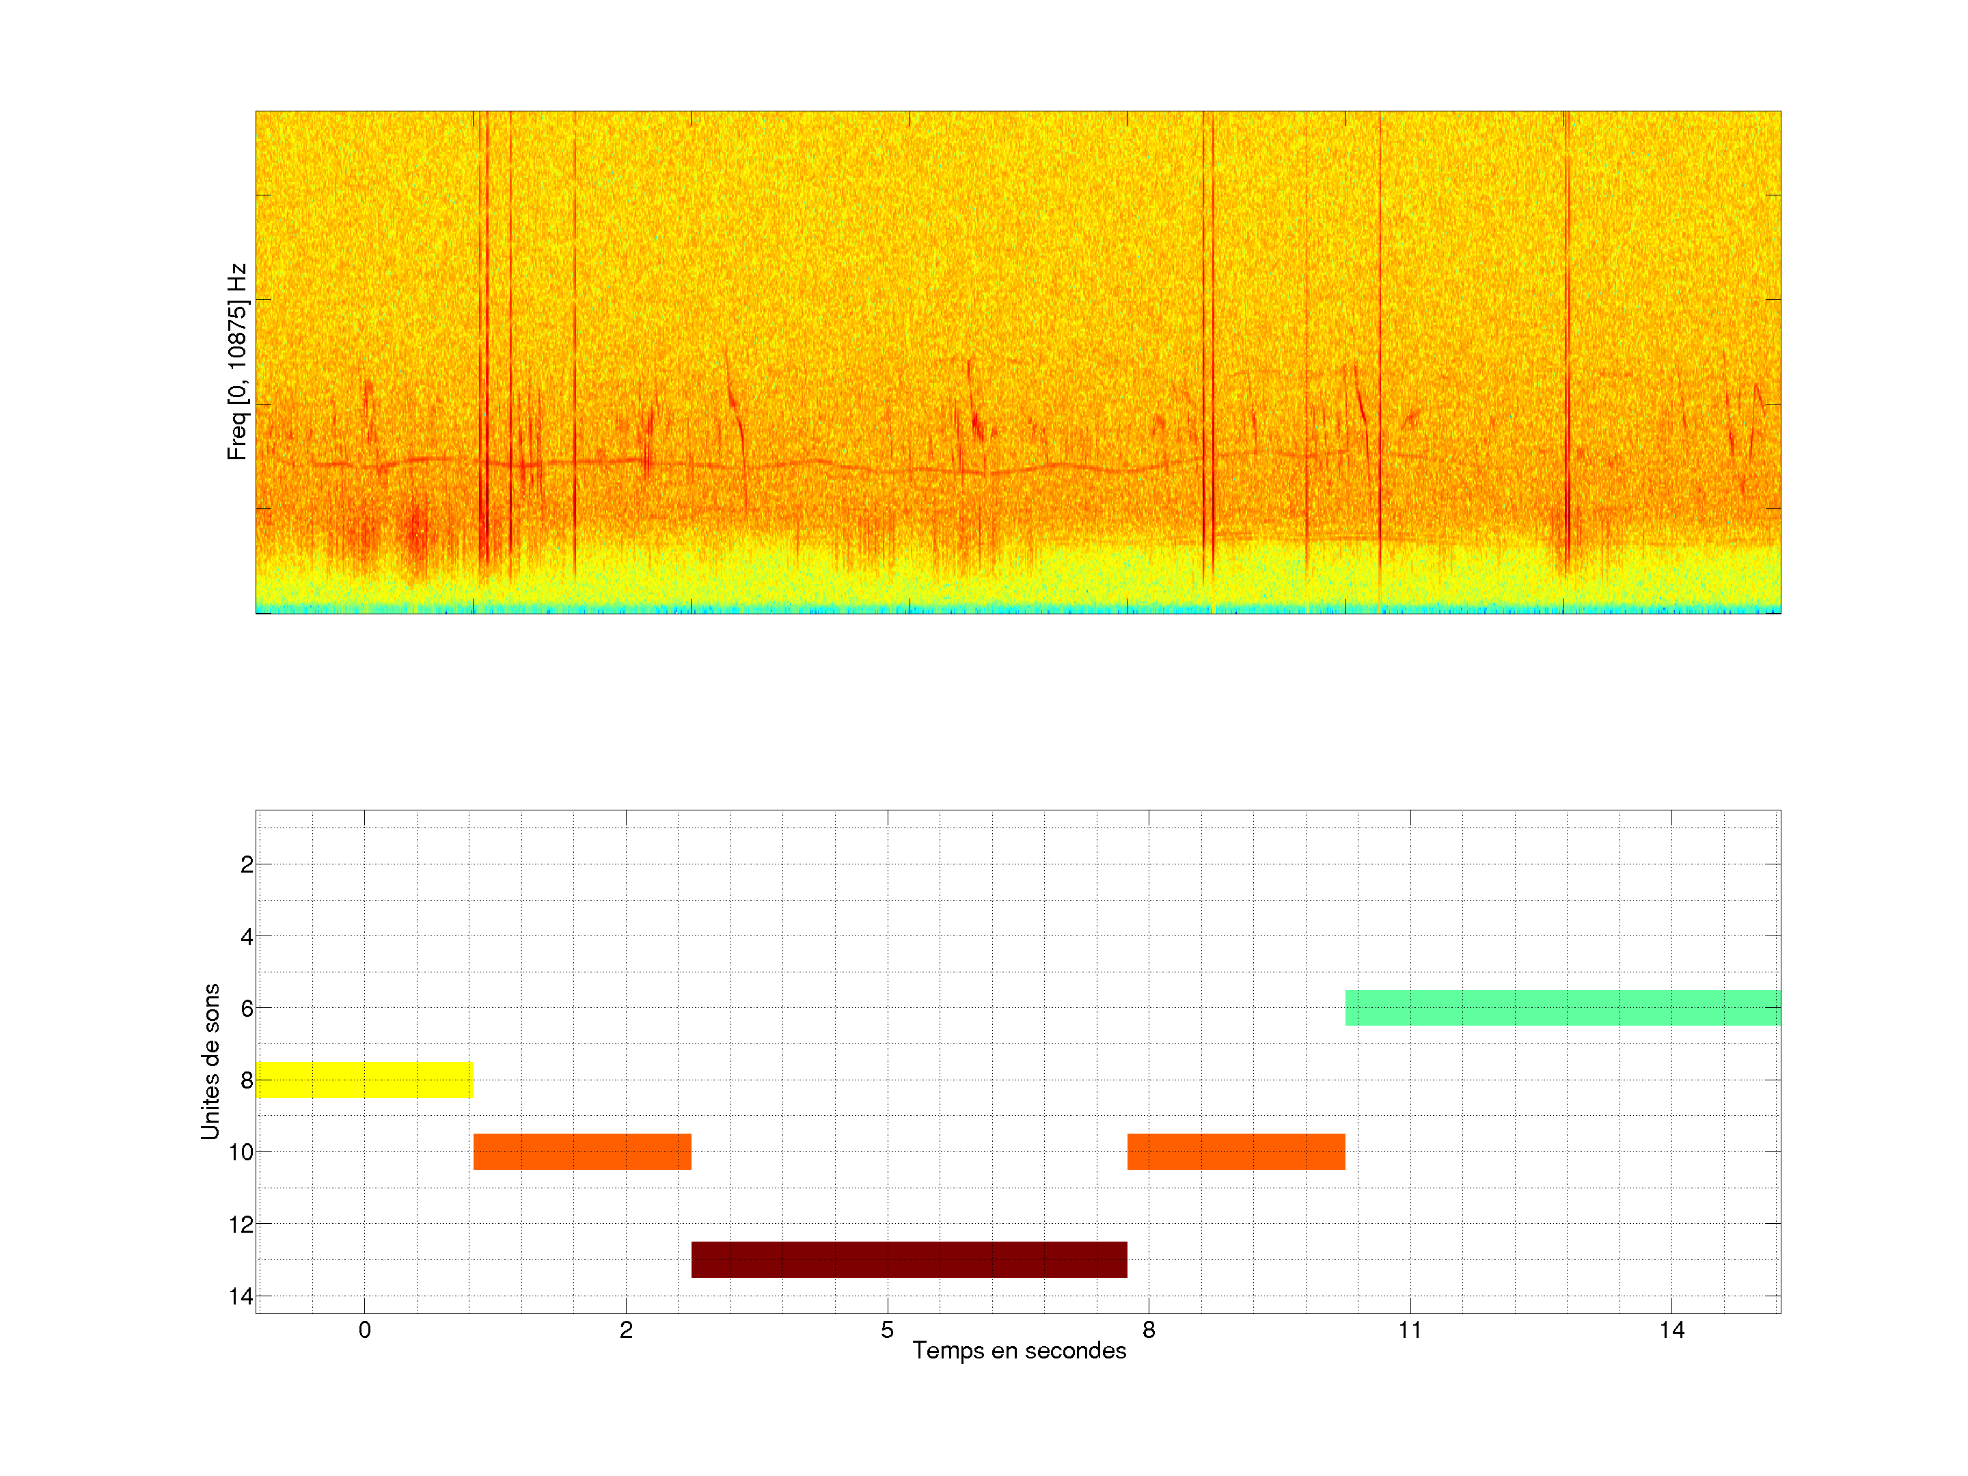Click y-axis tick label 4
The width and height of the screenshot is (1968, 1476).
pos(247,937)
